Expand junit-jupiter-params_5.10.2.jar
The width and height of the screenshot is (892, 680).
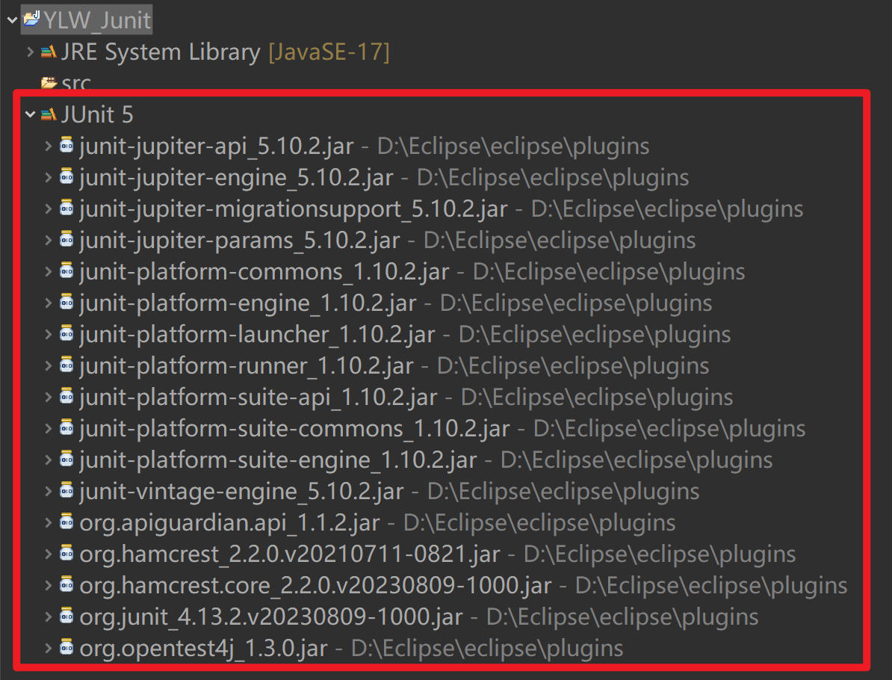coord(49,240)
